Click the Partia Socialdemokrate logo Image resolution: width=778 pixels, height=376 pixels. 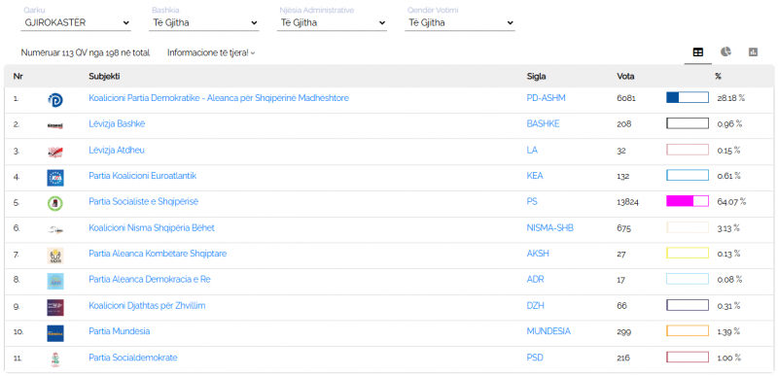55,359
